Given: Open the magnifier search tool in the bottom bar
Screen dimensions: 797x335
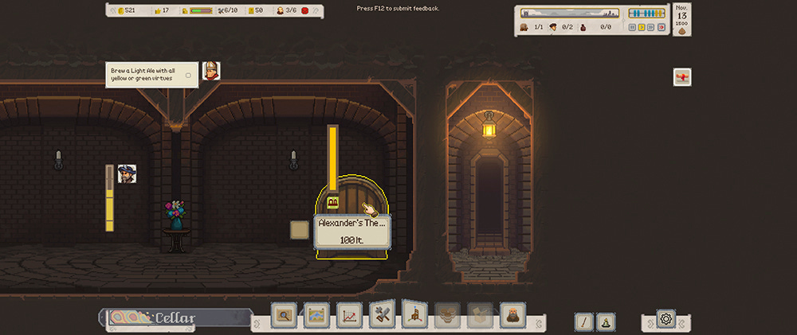Looking at the screenshot, I should [x=284, y=315].
